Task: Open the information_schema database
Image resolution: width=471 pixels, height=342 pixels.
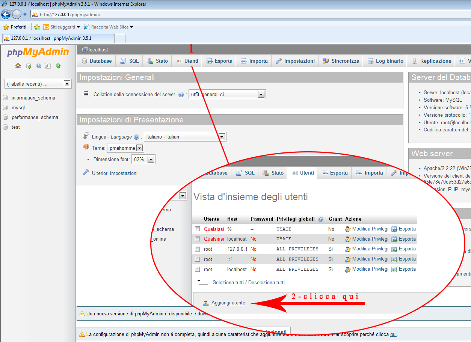Action: pyautogui.click(x=33, y=98)
